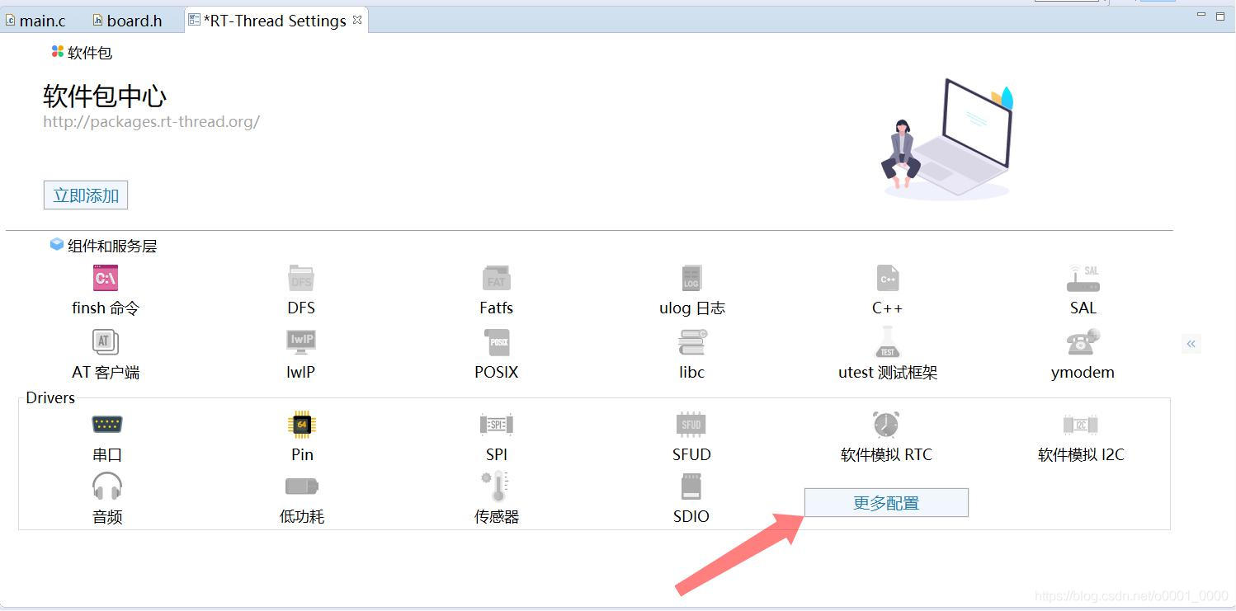Image resolution: width=1236 pixels, height=611 pixels.
Task: Click the 软件模拟 RTC label text
Action: click(886, 455)
